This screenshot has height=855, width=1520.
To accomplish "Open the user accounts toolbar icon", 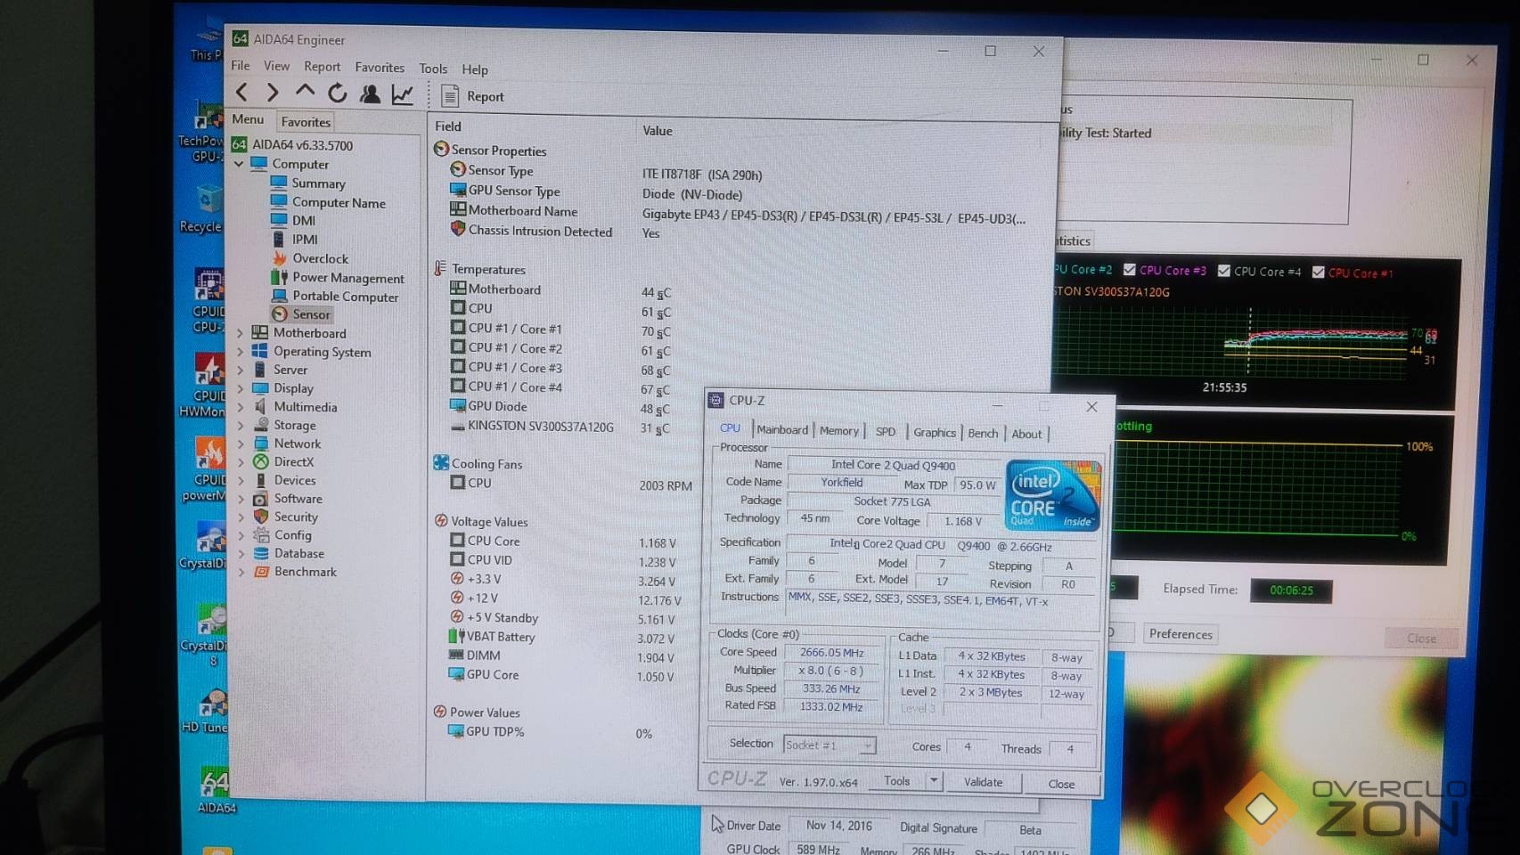I will [x=370, y=94].
